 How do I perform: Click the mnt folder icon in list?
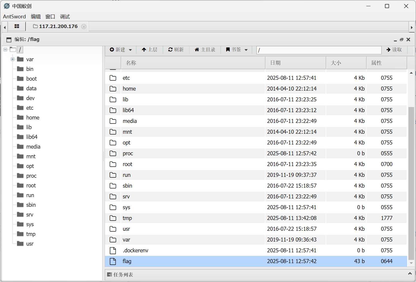click(113, 132)
